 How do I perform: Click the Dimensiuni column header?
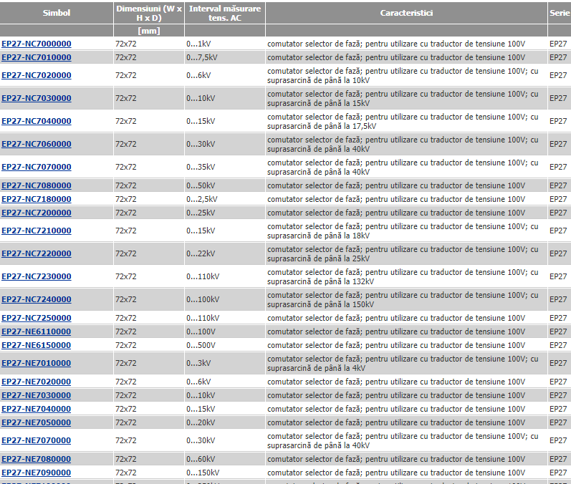(149, 13)
